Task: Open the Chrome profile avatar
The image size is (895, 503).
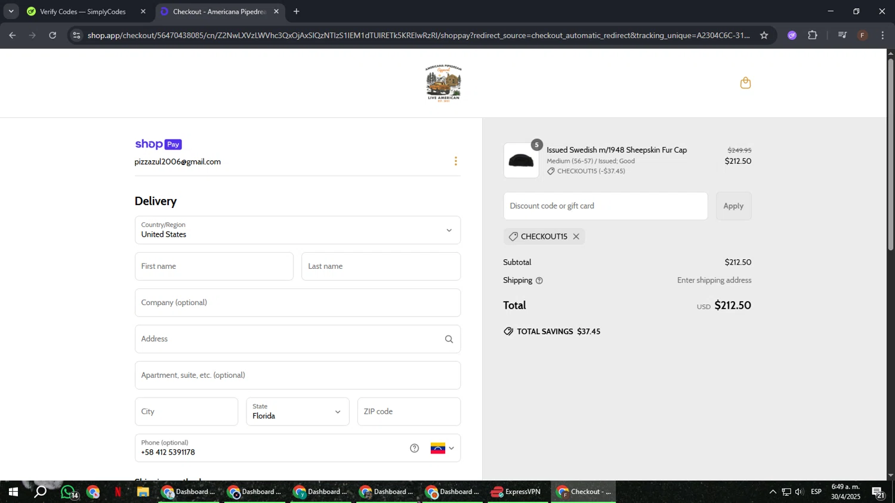Action: (862, 35)
